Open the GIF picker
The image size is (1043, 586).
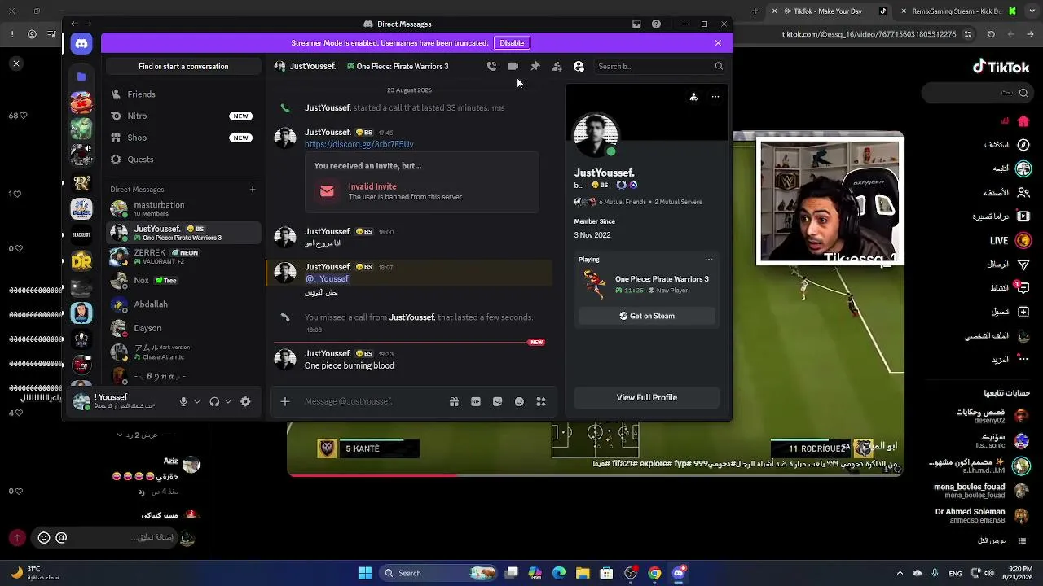476,401
